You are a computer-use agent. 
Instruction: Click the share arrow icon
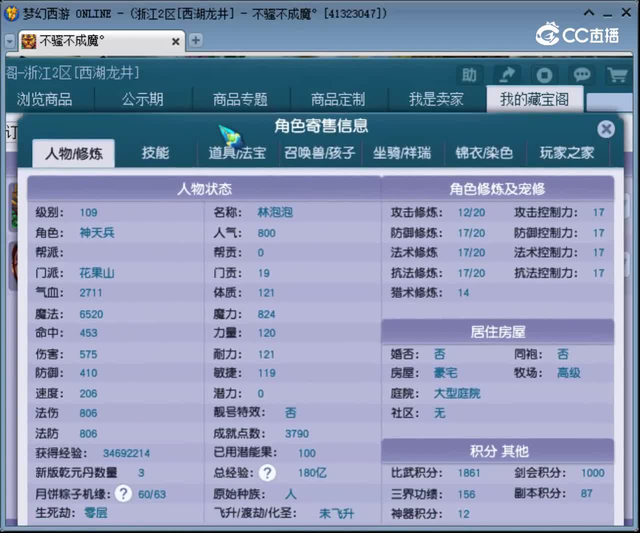pyautogui.click(x=506, y=75)
